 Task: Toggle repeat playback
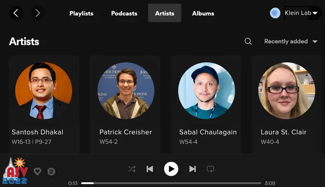coord(210,169)
